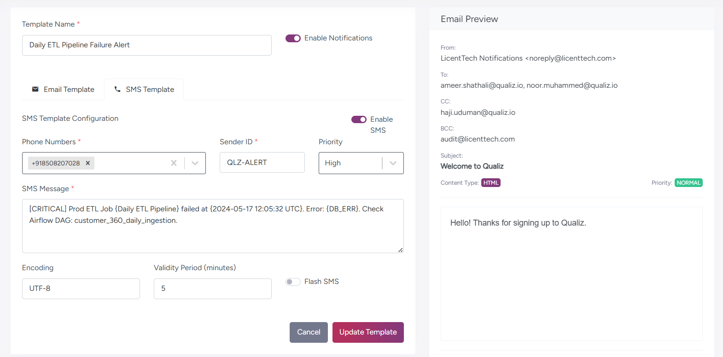Click the envelope icon on Email Template tab
The width and height of the screenshot is (723, 357).
click(x=35, y=89)
